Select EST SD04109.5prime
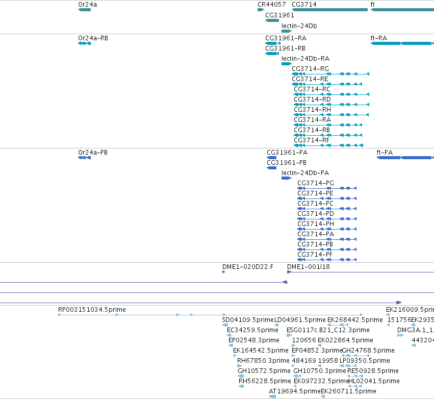 [225, 325]
